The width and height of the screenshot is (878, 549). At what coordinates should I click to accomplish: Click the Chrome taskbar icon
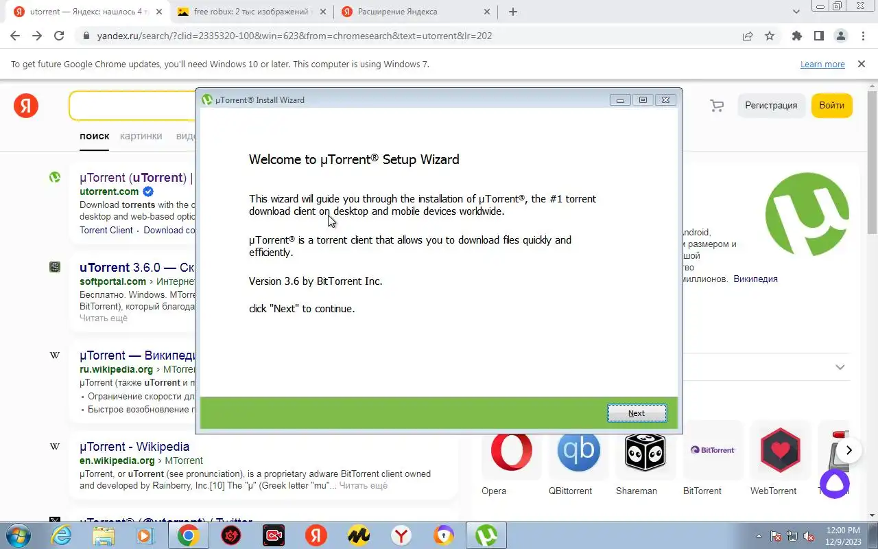coord(189,536)
